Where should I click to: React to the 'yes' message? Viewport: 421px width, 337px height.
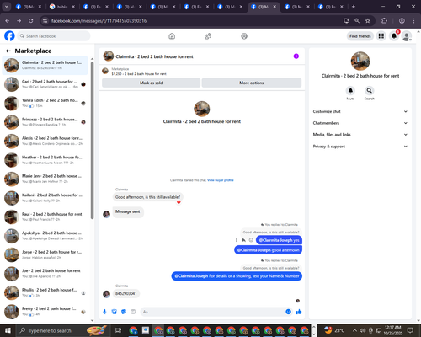(x=251, y=240)
